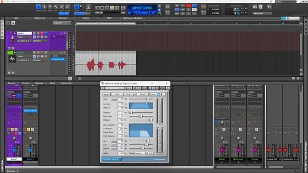Open the track control preset dropdown

[x=62, y=23]
